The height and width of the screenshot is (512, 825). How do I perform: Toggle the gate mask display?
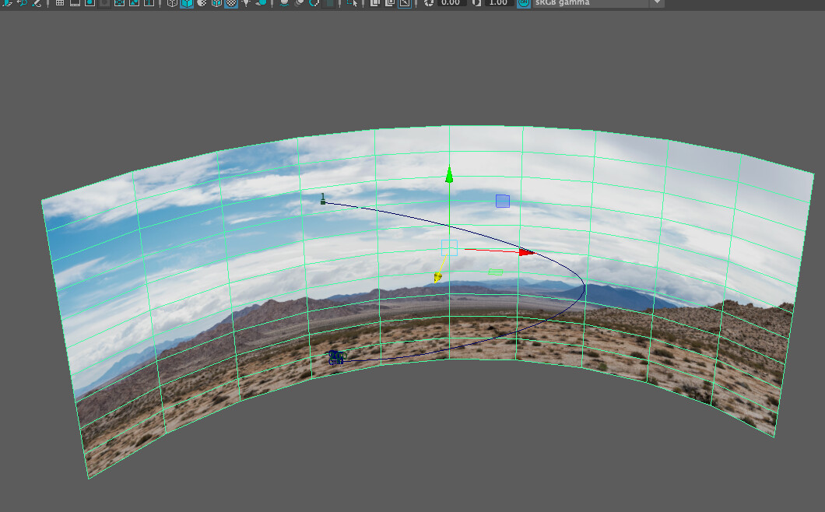coord(103,4)
